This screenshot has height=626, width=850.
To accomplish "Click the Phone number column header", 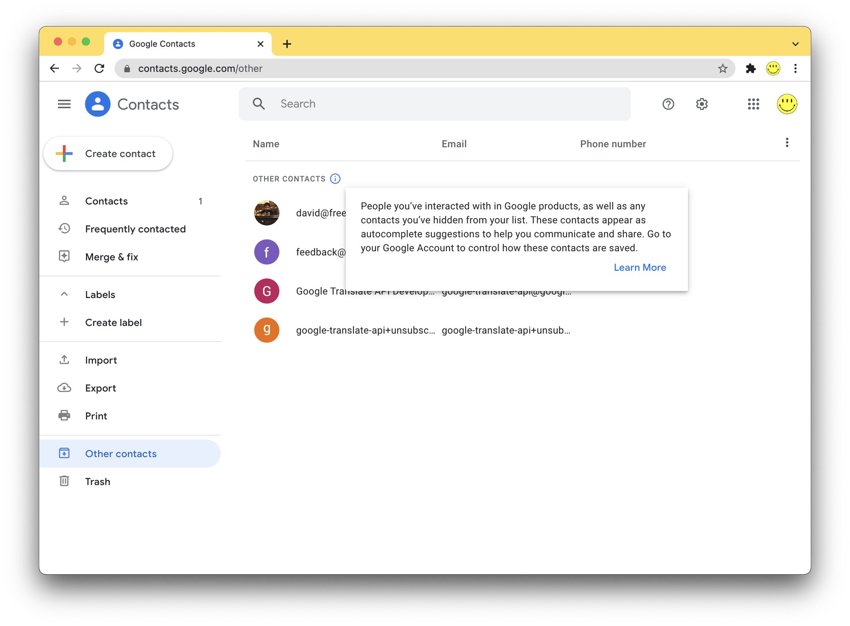I will [x=613, y=144].
